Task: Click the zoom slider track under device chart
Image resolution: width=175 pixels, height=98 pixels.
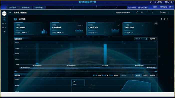Action: point(88,68)
